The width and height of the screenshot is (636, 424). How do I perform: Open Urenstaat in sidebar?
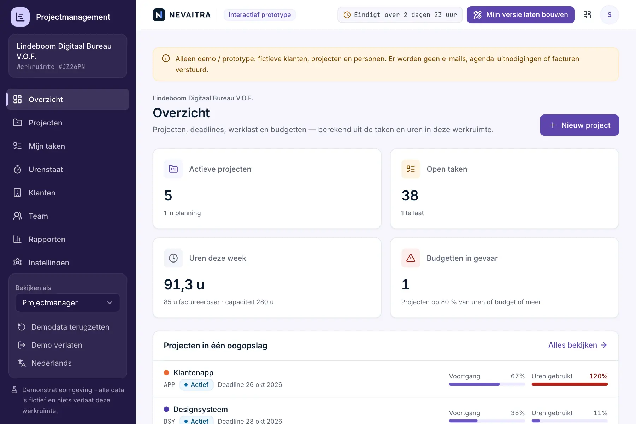67,169
